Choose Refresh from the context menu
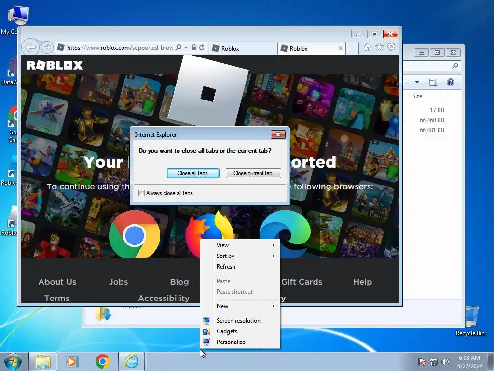494x371 pixels. [240, 267]
